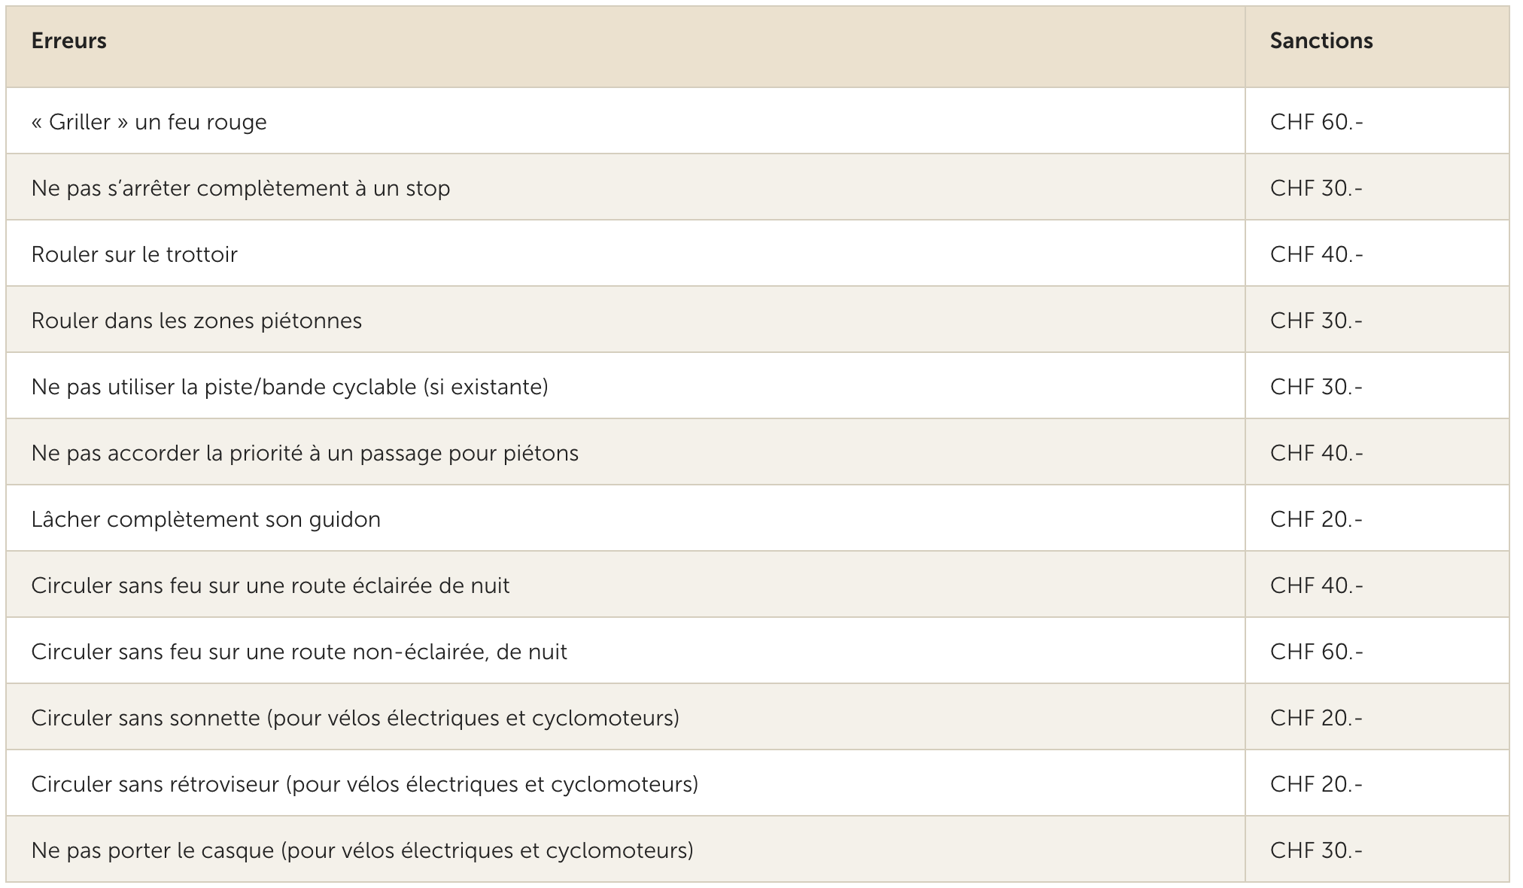Click the "Erreurs" column header

[68, 41]
